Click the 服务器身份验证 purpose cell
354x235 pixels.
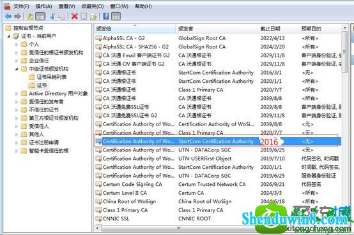(319, 176)
